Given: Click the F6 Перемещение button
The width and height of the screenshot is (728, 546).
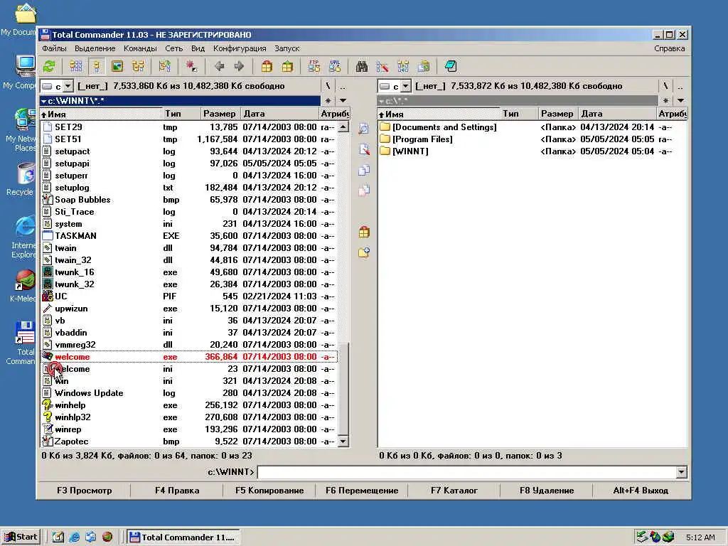Looking at the screenshot, I should pos(362,491).
